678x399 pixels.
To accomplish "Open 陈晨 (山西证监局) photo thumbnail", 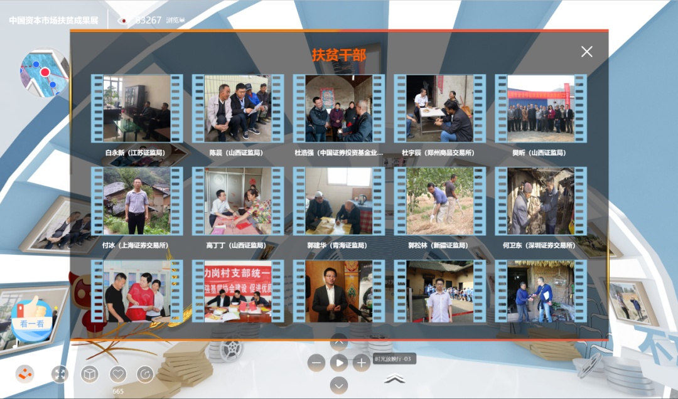I will tap(238, 109).
